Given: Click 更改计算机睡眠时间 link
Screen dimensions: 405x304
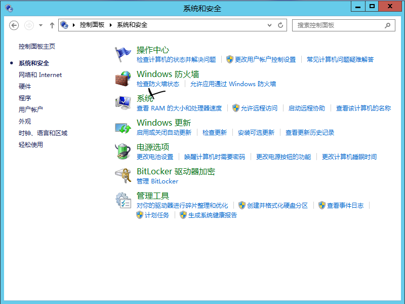Looking at the screenshot, I should pos(349,157).
